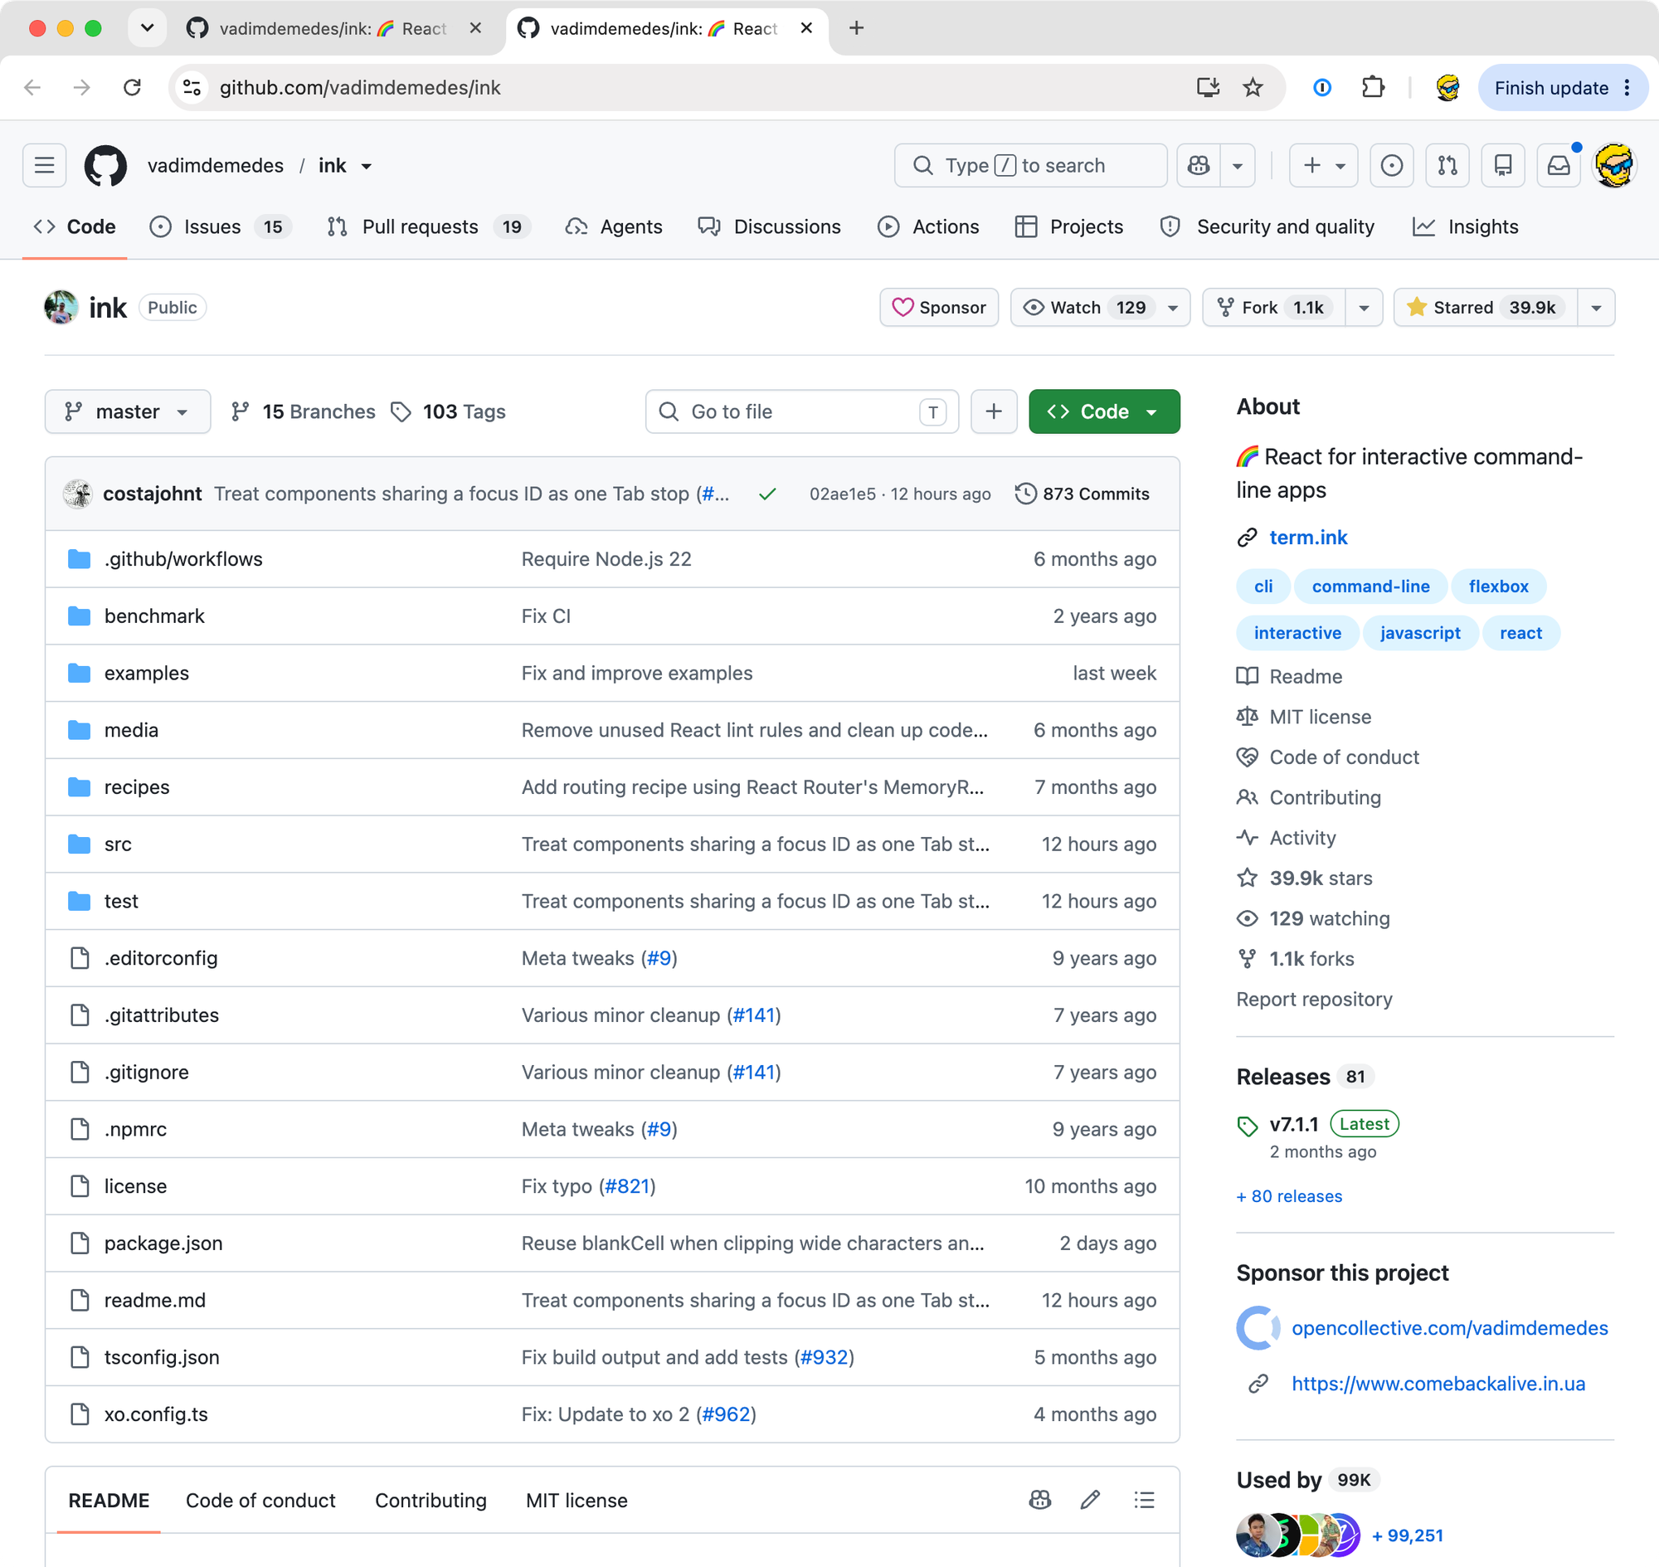The width and height of the screenshot is (1659, 1567).
Task: Click the install app icon in address bar
Action: coord(1208,88)
